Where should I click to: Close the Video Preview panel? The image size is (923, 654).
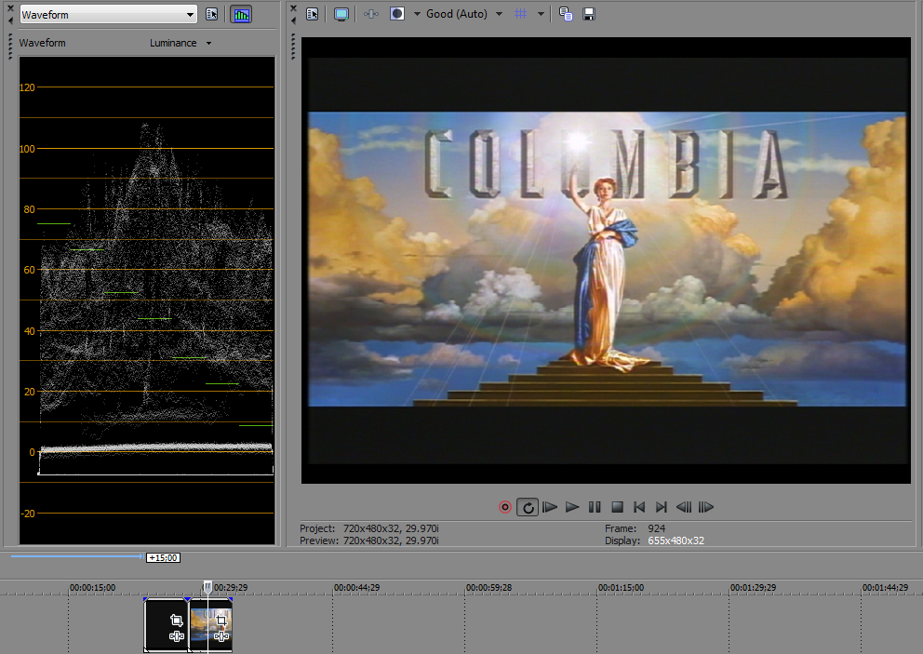point(293,7)
